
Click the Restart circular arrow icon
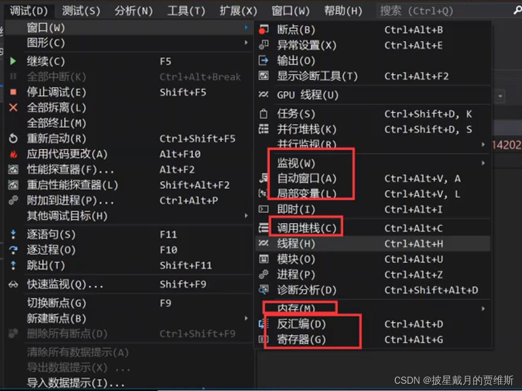tap(13, 138)
